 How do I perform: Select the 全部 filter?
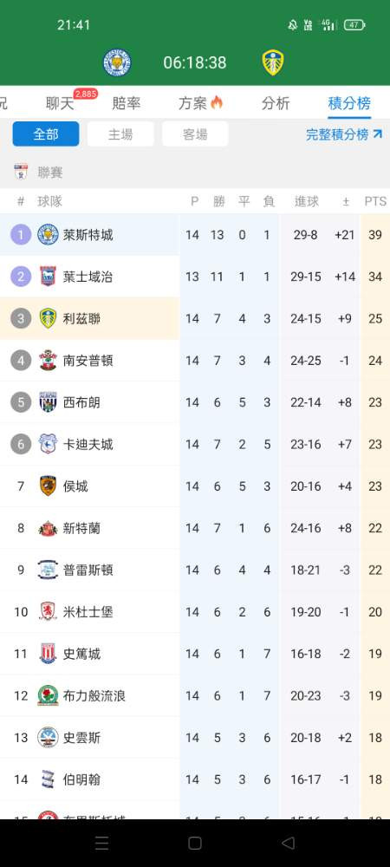46,134
